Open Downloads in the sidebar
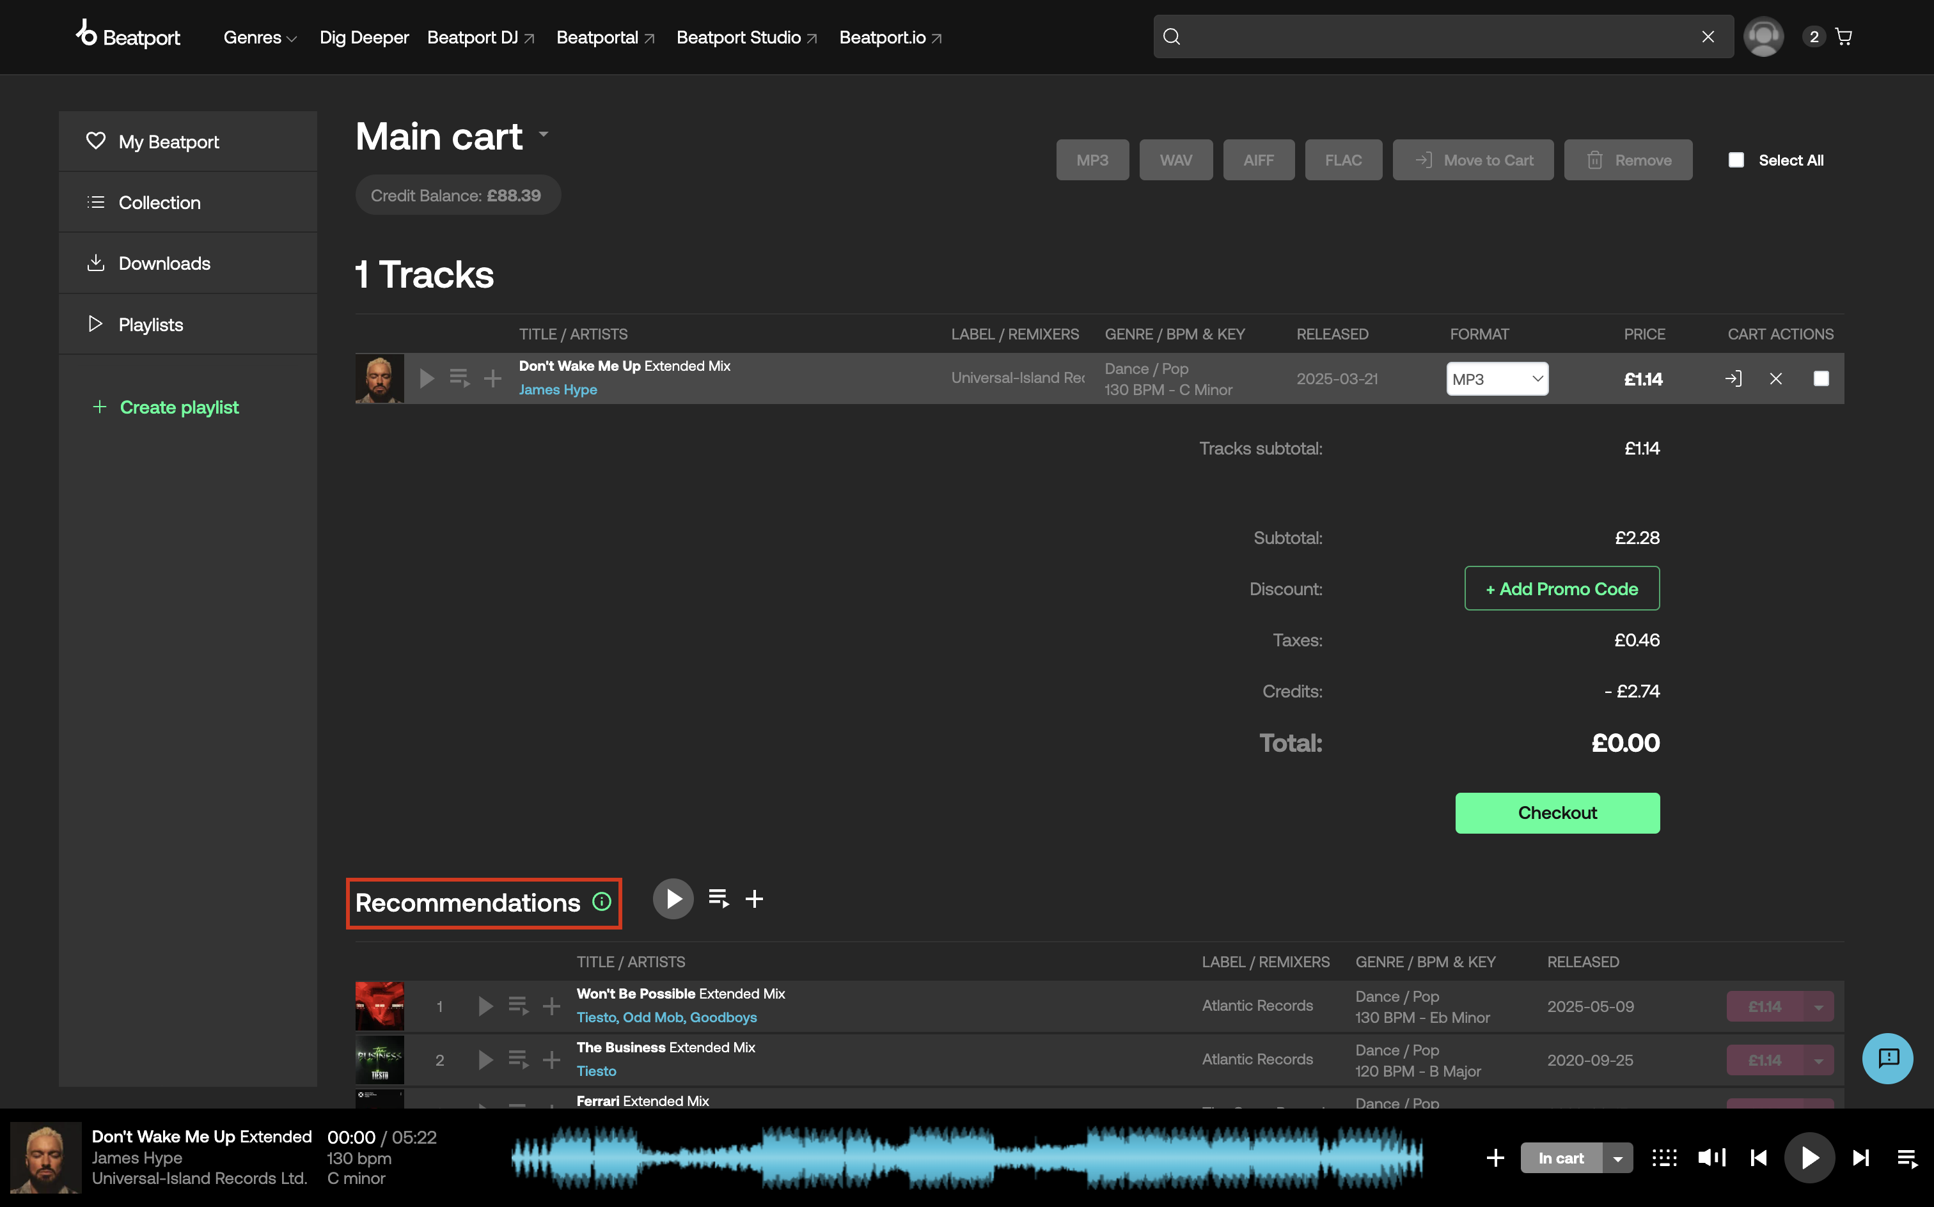Image resolution: width=1934 pixels, height=1207 pixels. [187, 263]
